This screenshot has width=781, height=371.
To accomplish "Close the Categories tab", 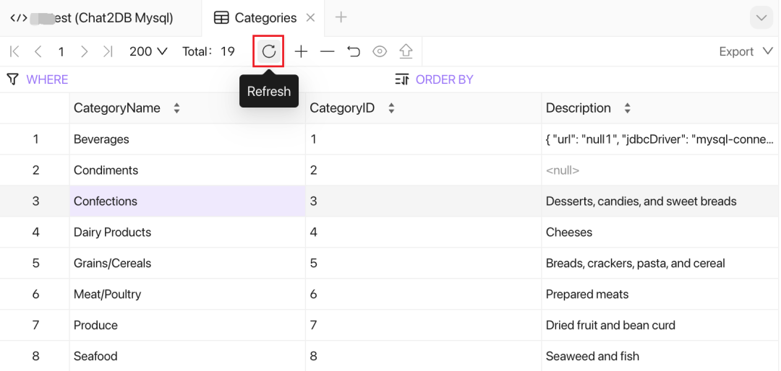I will 310,17.
